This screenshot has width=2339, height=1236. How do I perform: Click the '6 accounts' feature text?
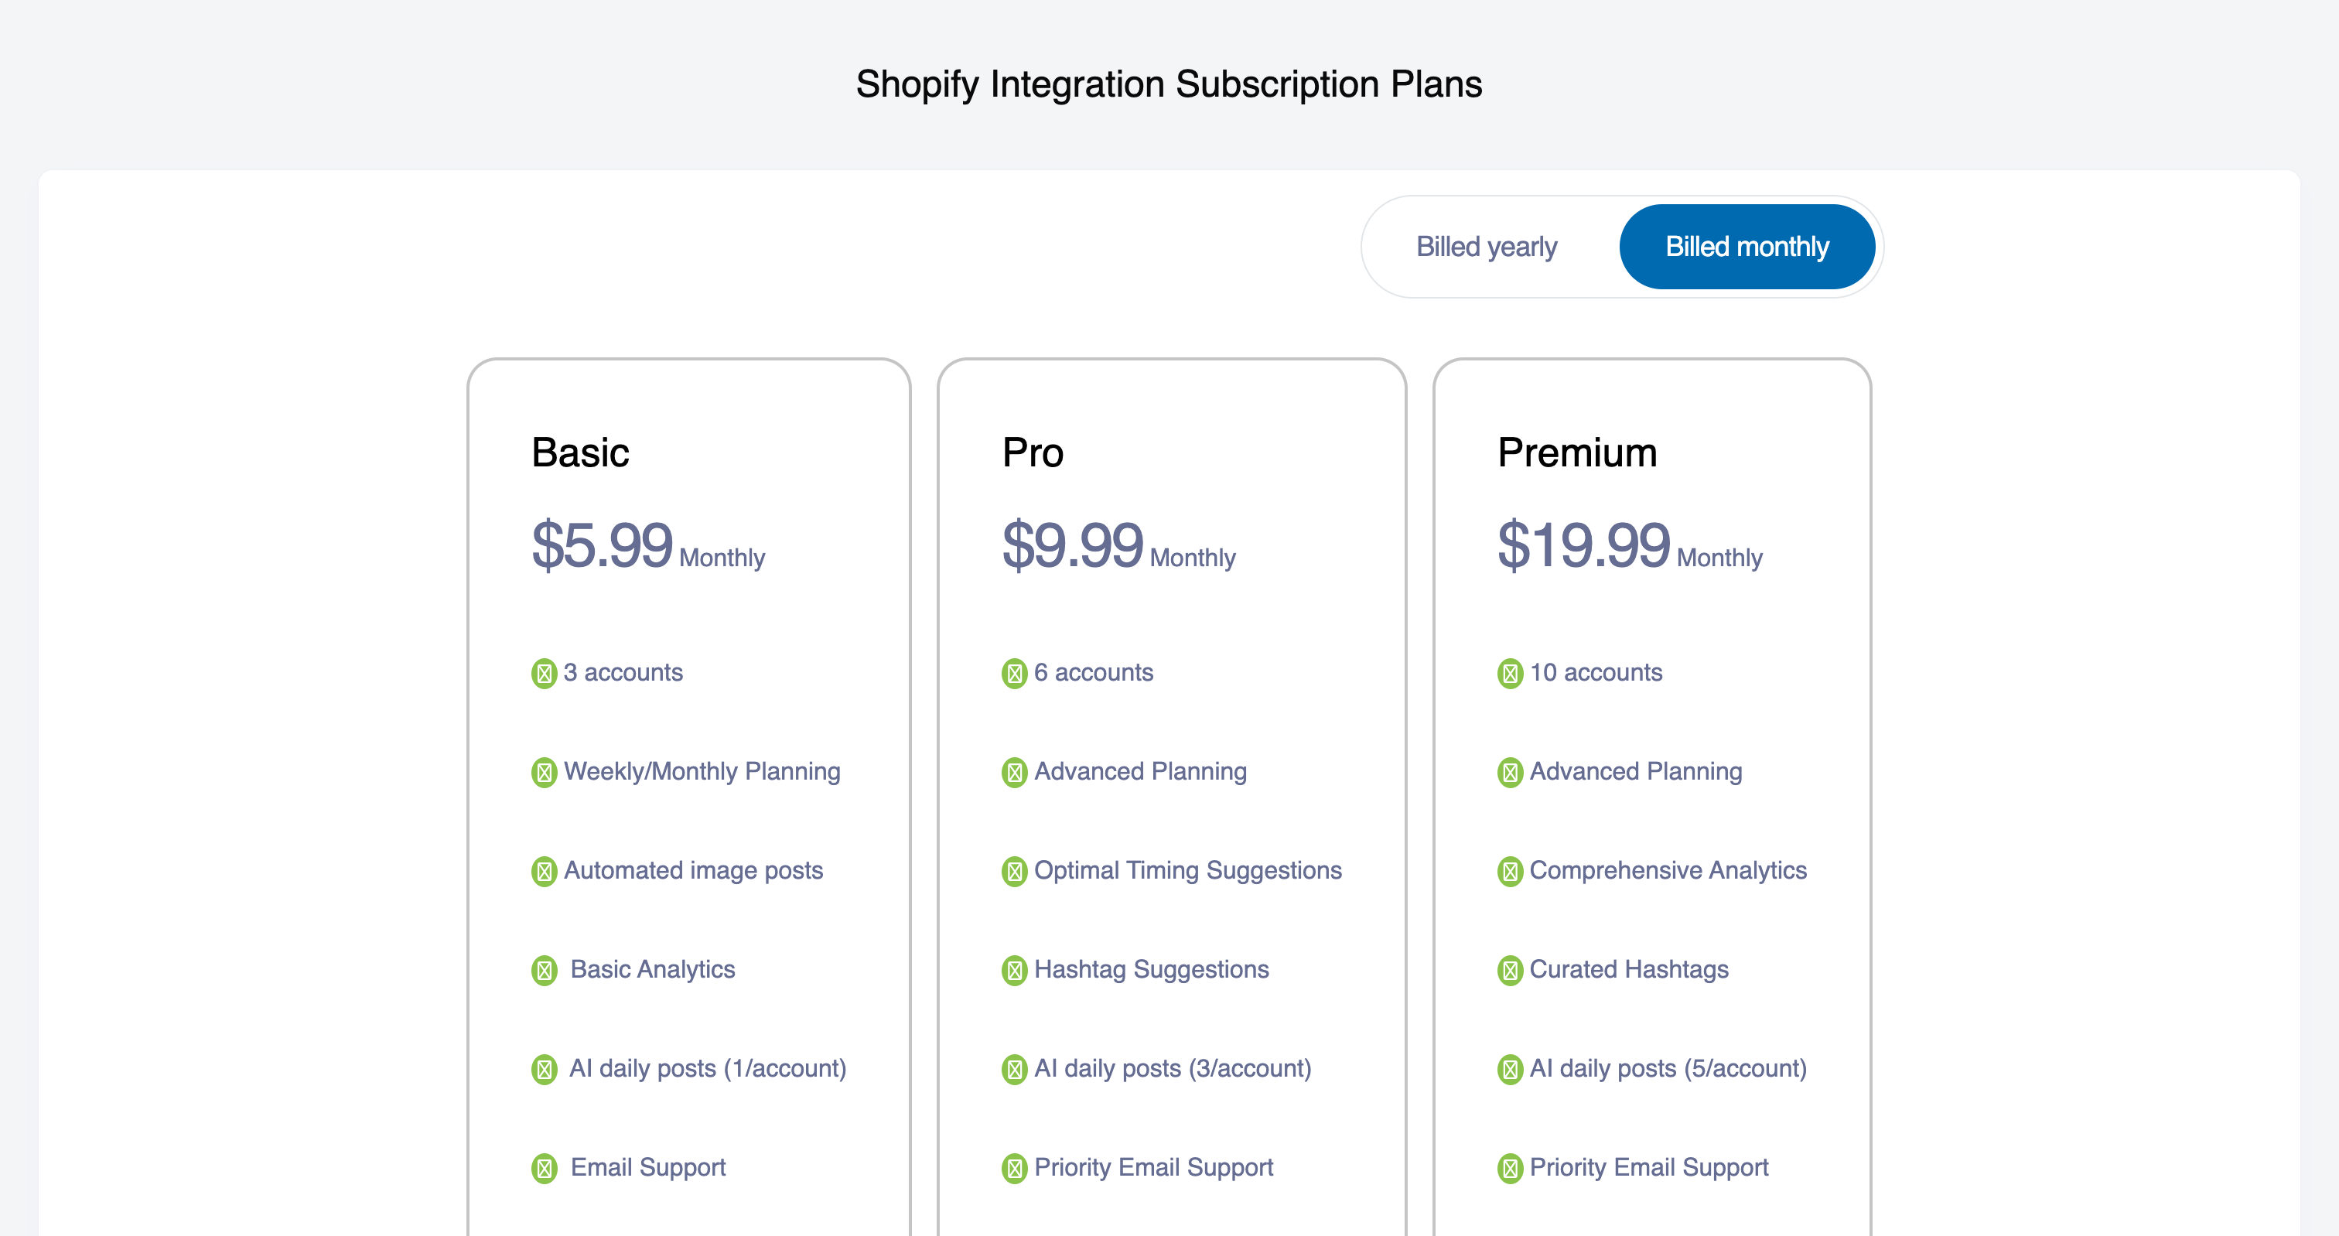pos(1093,672)
